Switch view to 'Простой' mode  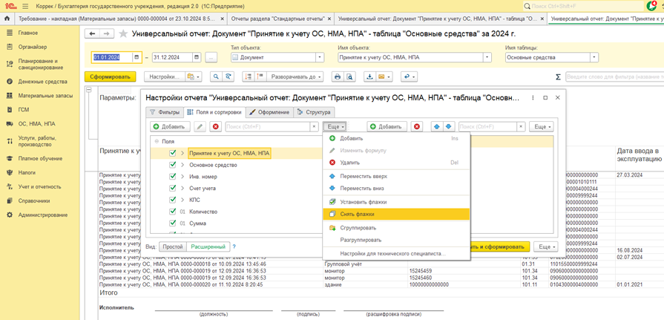(173, 246)
